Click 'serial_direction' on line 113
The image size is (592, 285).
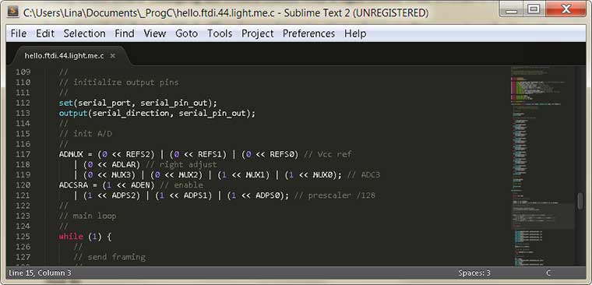tap(131, 113)
